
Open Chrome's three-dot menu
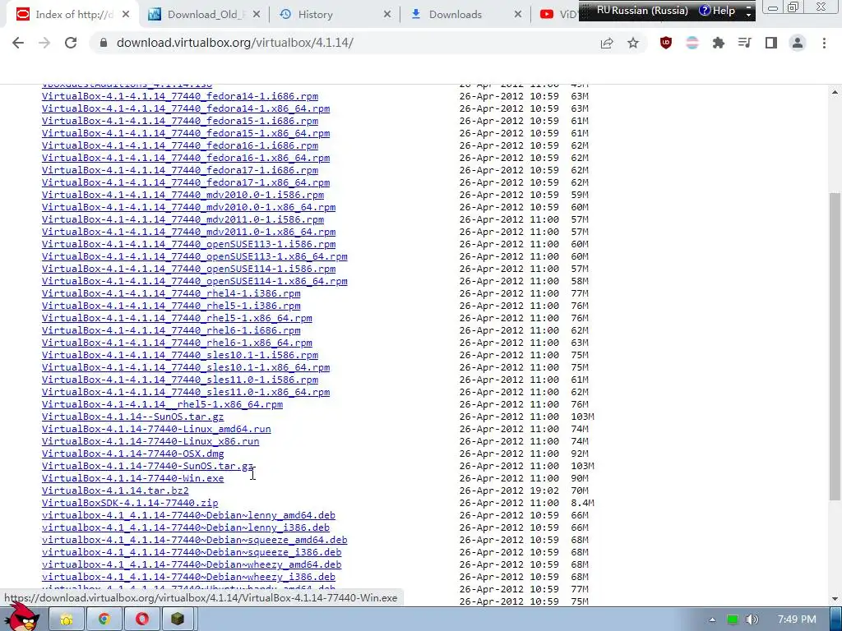point(824,43)
